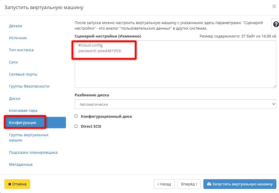Select Группы безопасности in sidebar

pos(29,86)
